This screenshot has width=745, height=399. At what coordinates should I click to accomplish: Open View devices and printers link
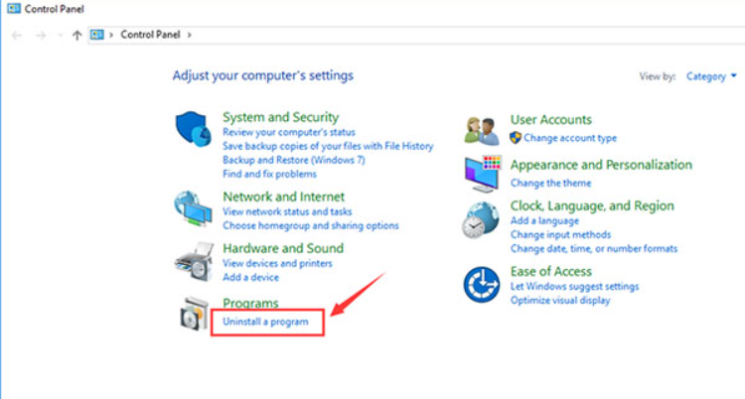[277, 263]
